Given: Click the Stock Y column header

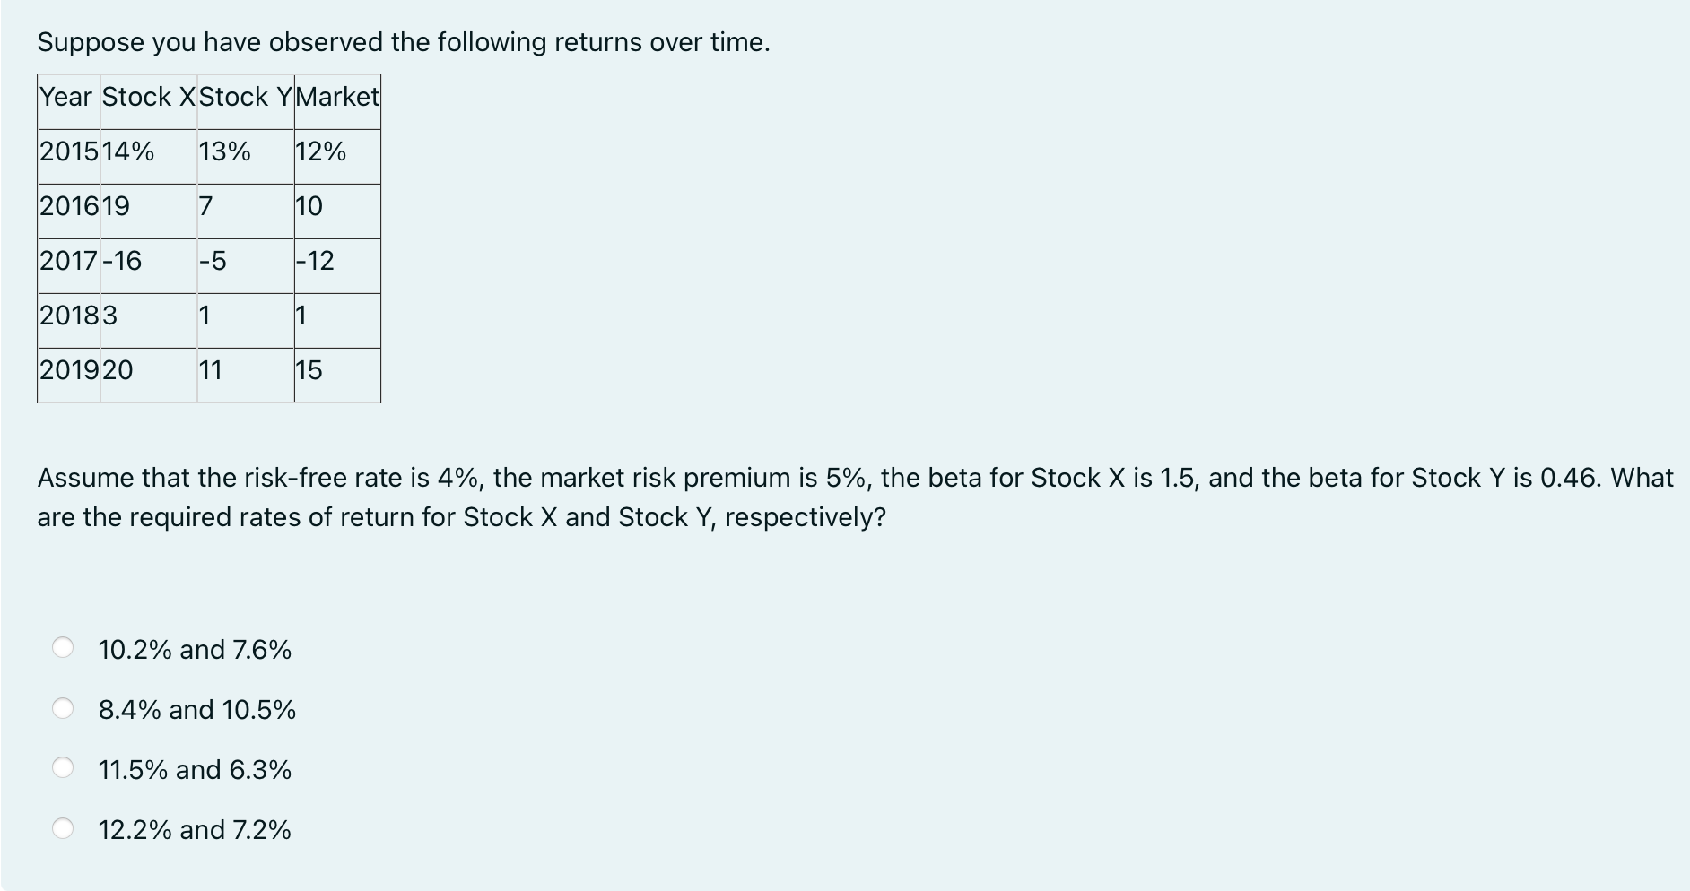Looking at the screenshot, I should [x=246, y=97].
